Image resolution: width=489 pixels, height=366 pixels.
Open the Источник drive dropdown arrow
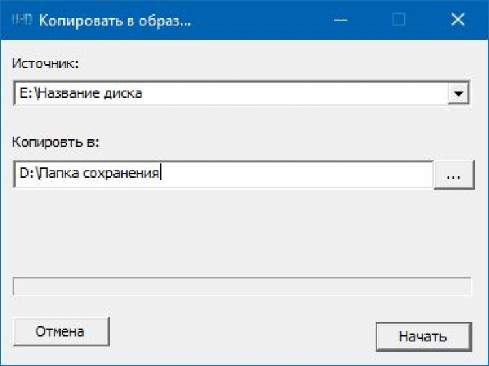[x=459, y=93]
